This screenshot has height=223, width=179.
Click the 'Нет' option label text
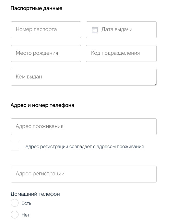[26, 215]
